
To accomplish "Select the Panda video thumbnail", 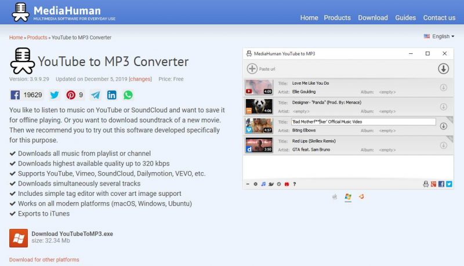I will (259, 107).
